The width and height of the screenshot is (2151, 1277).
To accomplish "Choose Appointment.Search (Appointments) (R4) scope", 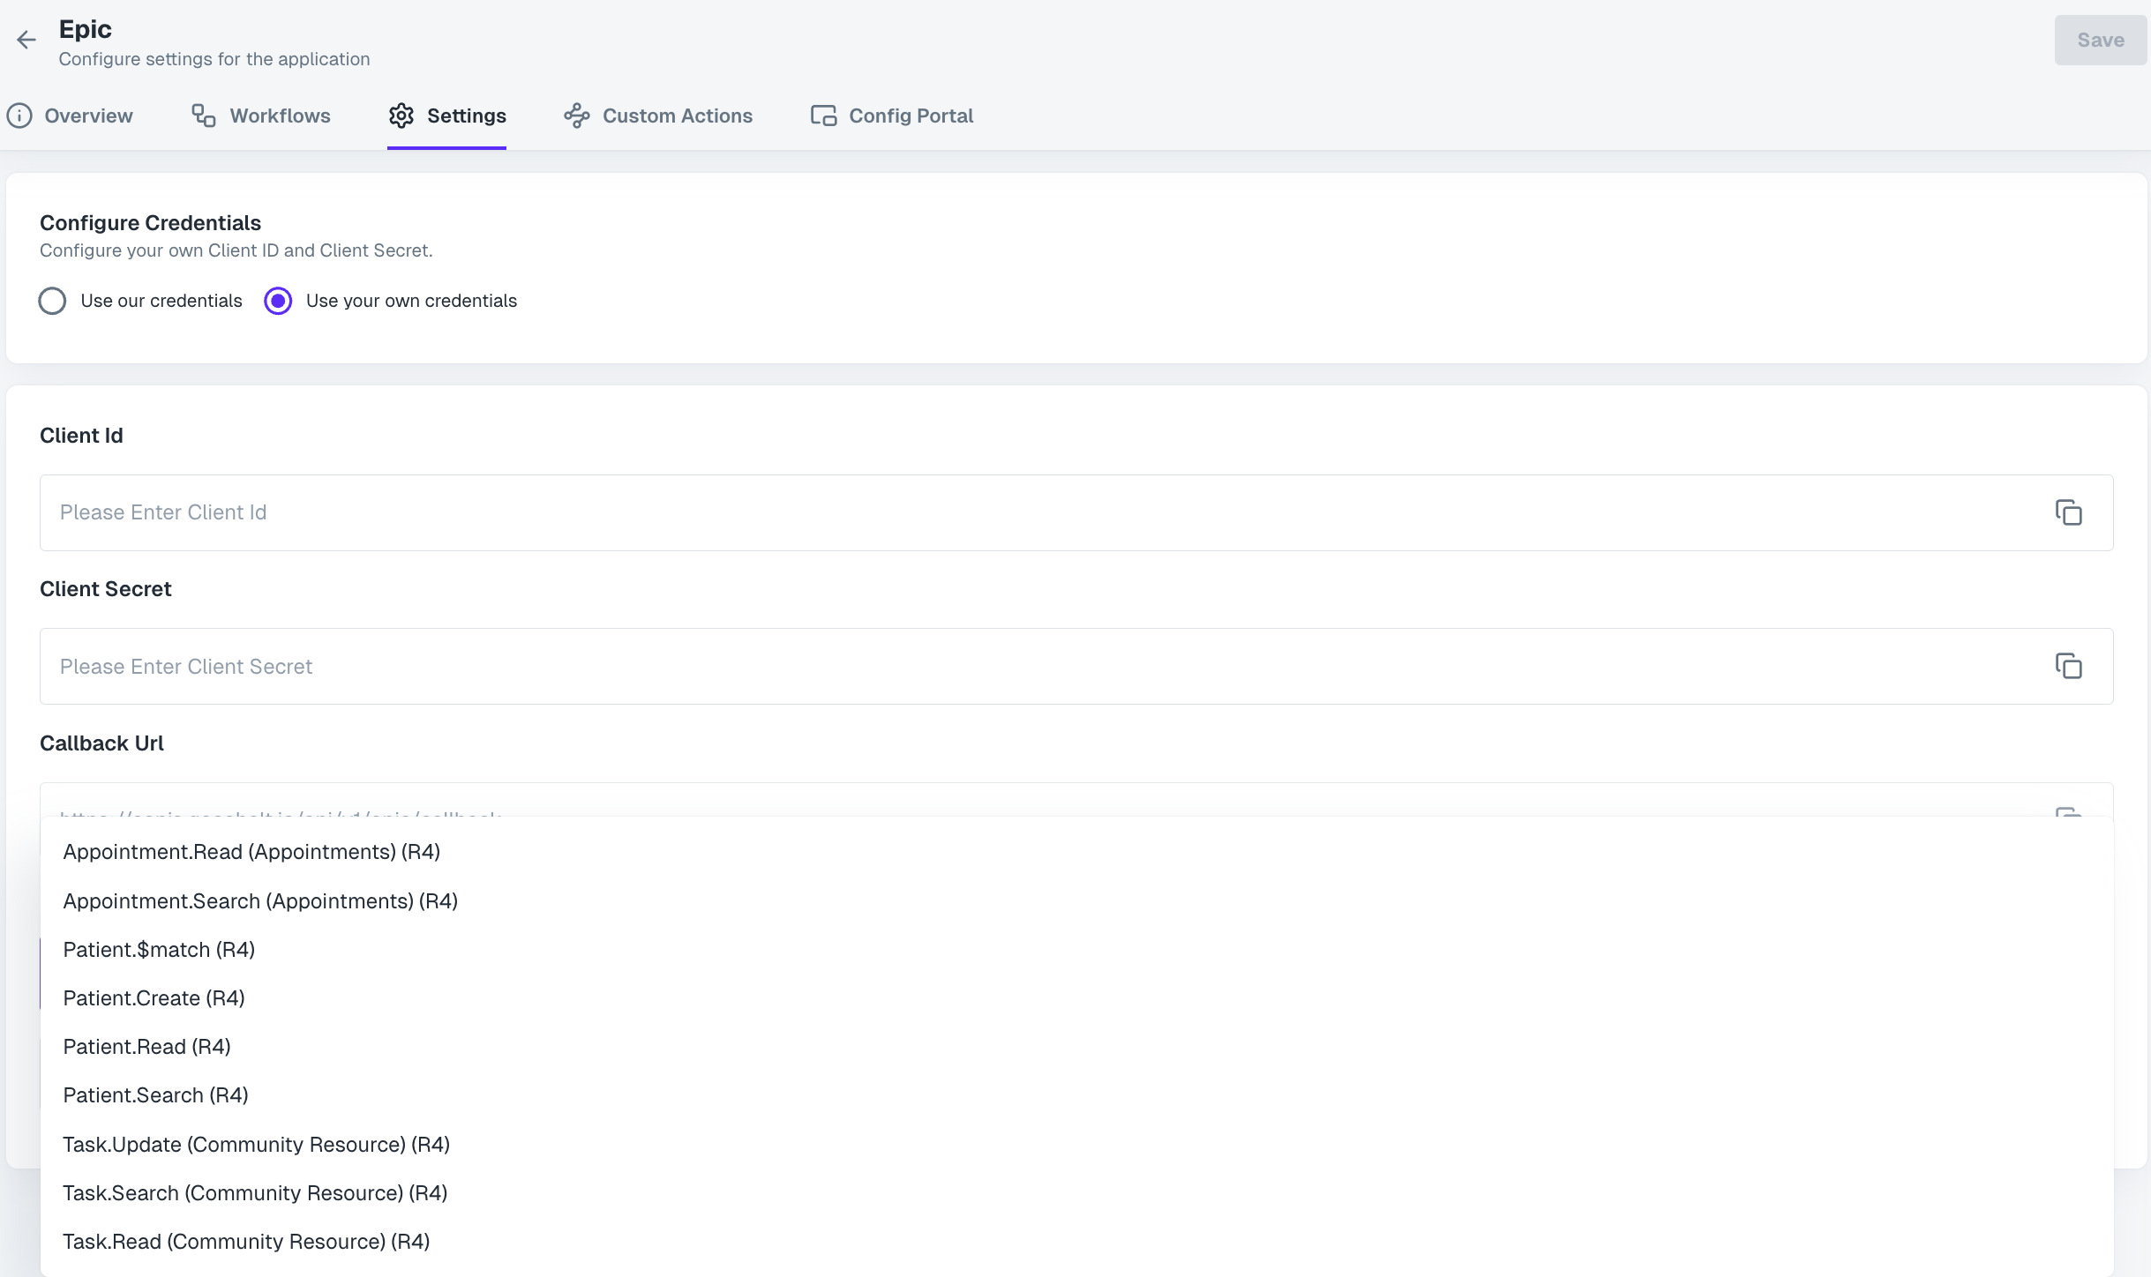I will pos(260,900).
